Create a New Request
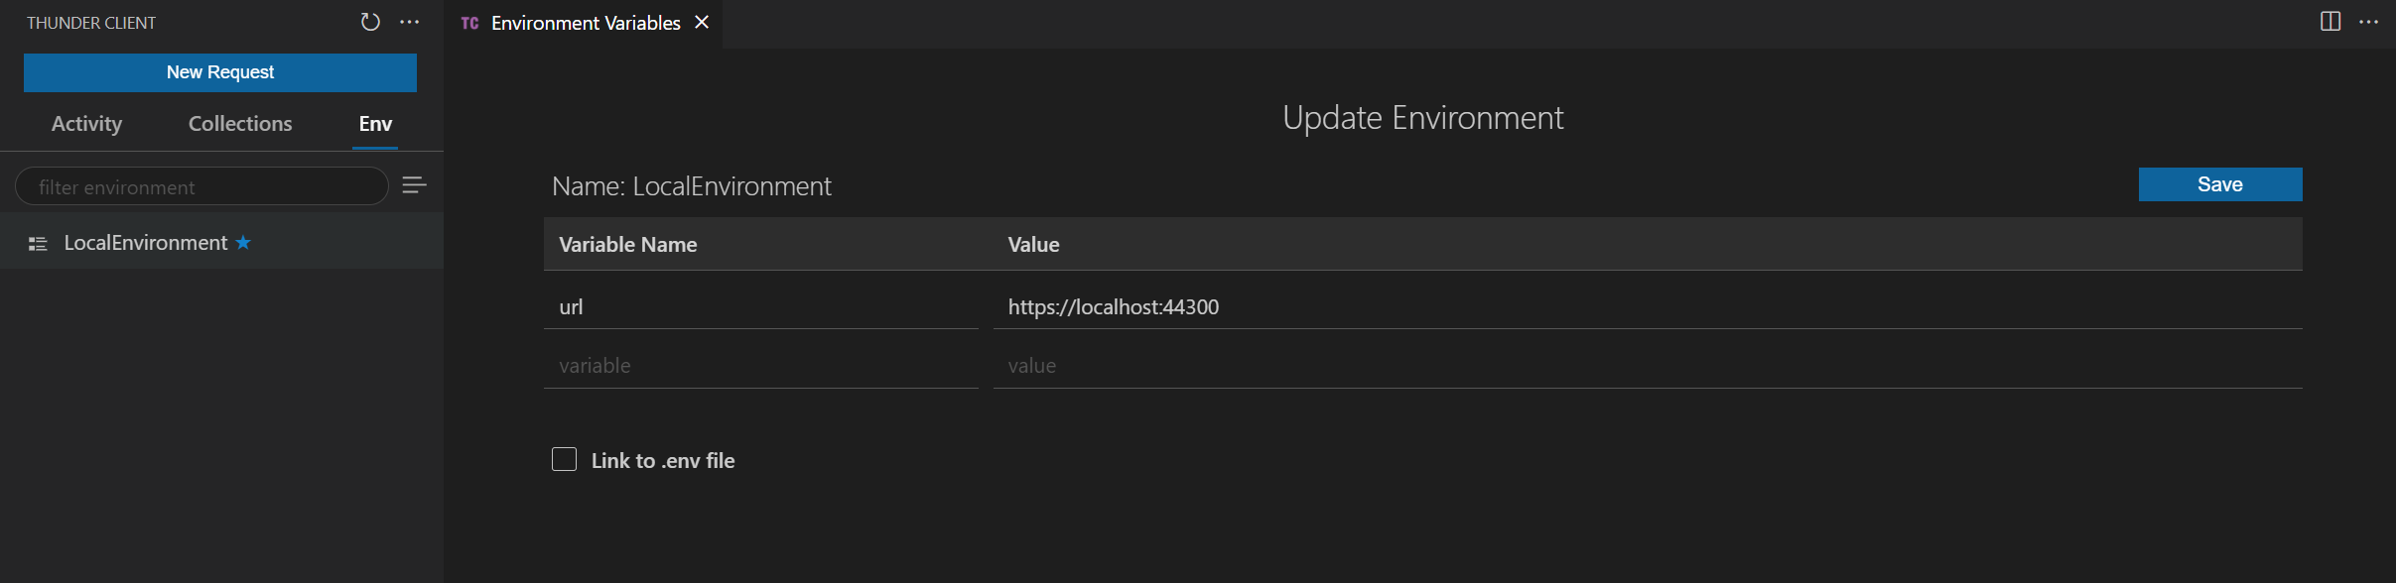The image size is (2396, 583). pos(219,71)
